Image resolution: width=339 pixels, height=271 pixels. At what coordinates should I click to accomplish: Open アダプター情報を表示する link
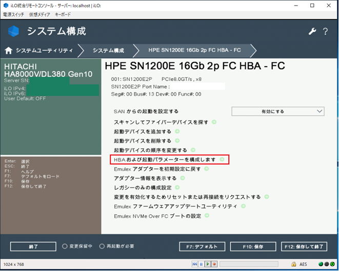click(145, 178)
